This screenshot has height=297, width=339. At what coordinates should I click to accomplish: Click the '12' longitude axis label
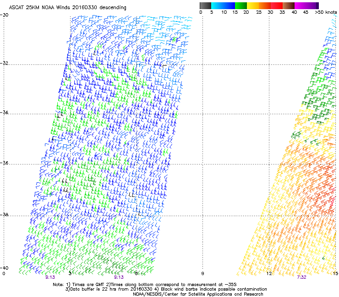point(269,274)
